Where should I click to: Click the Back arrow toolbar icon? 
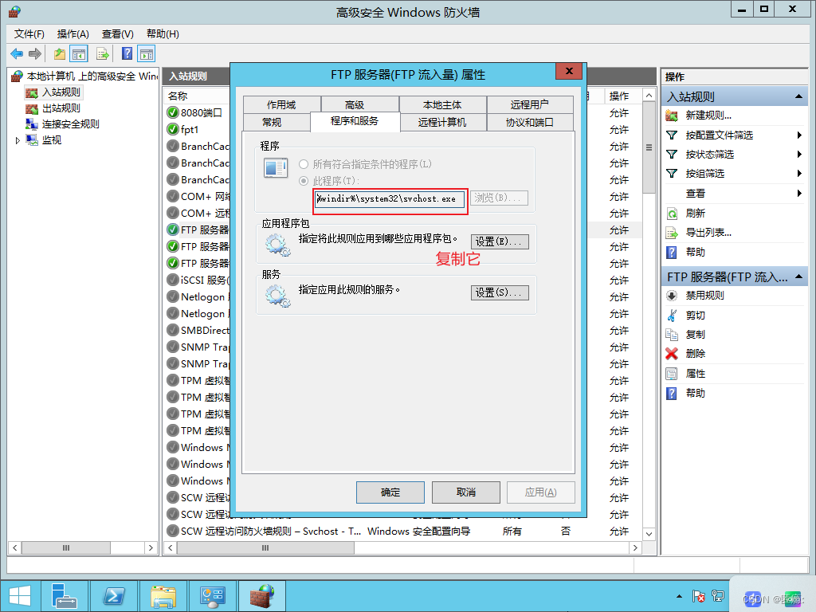pos(17,53)
